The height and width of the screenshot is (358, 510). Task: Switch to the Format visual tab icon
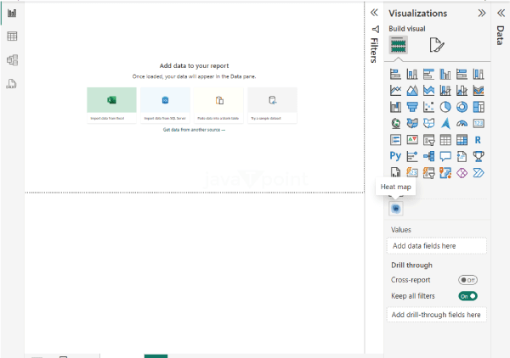(x=437, y=45)
